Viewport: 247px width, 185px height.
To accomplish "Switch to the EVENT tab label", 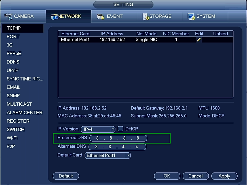I will tap(115, 16).
